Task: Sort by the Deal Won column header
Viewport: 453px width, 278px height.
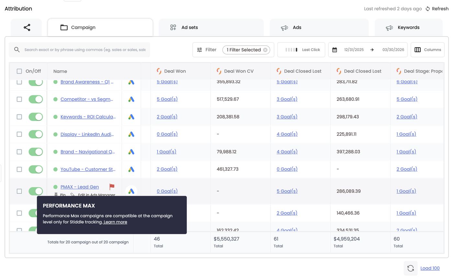Action: 175,71
